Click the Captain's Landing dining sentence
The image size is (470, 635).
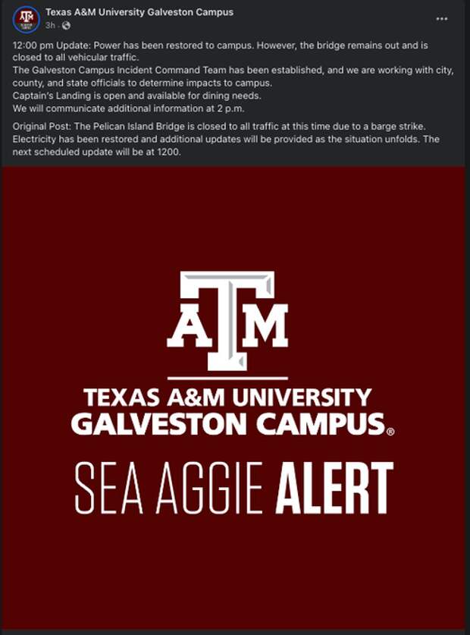click(x=136, y=96)
